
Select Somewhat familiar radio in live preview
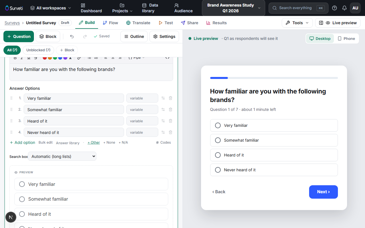[x=218, y=140]
